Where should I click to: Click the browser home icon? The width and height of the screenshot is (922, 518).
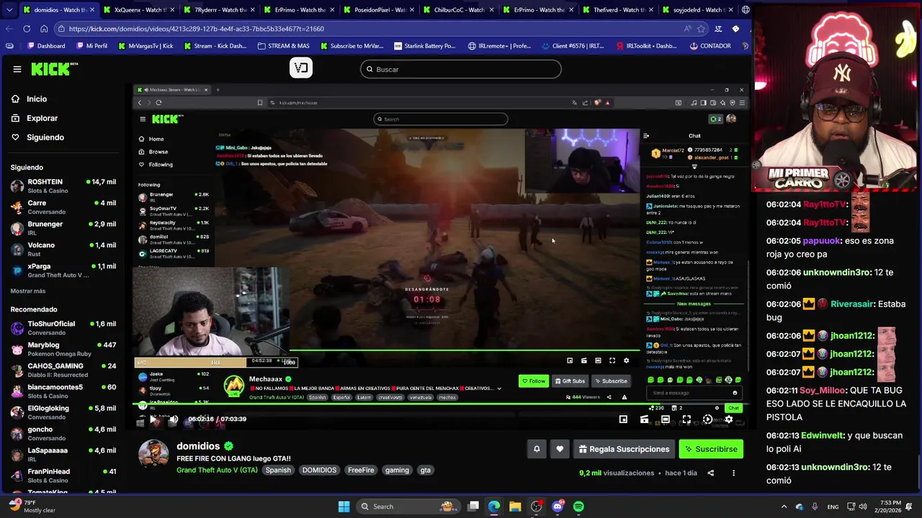[x=44, y=29]
